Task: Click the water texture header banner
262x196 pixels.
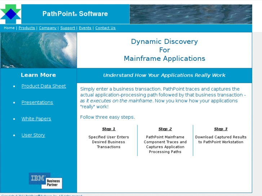Action: [x=191, y=14]
